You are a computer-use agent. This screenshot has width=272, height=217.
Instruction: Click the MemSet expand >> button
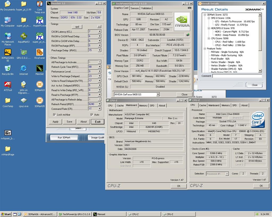(99, 27)
